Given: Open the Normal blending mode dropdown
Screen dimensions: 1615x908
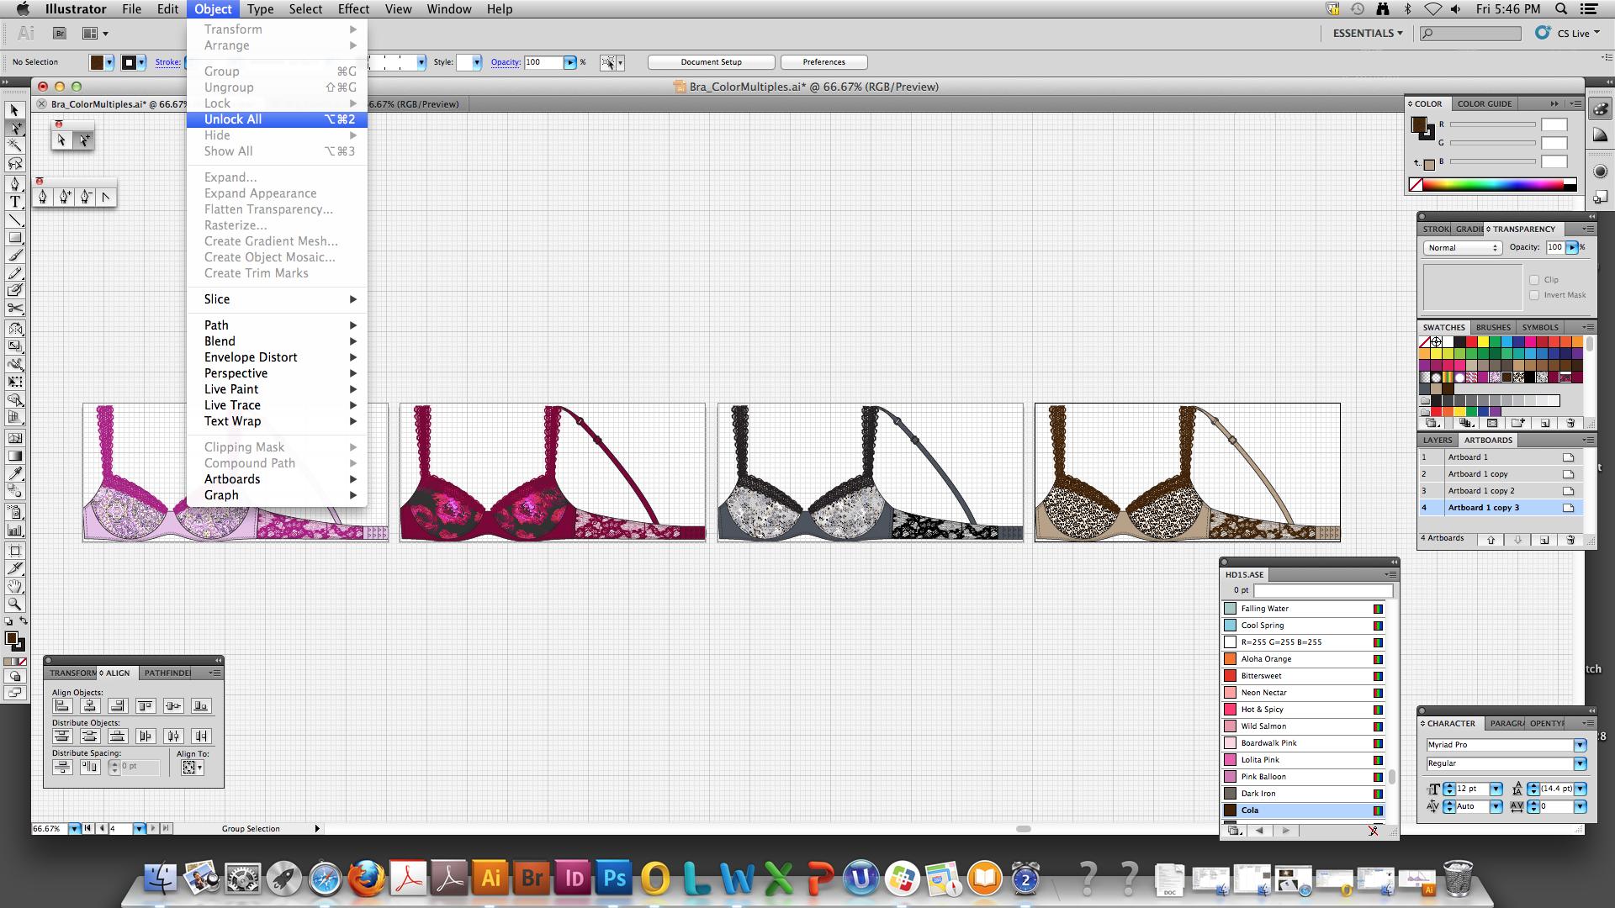Looking at the screenshot, I should (1462, 248).
